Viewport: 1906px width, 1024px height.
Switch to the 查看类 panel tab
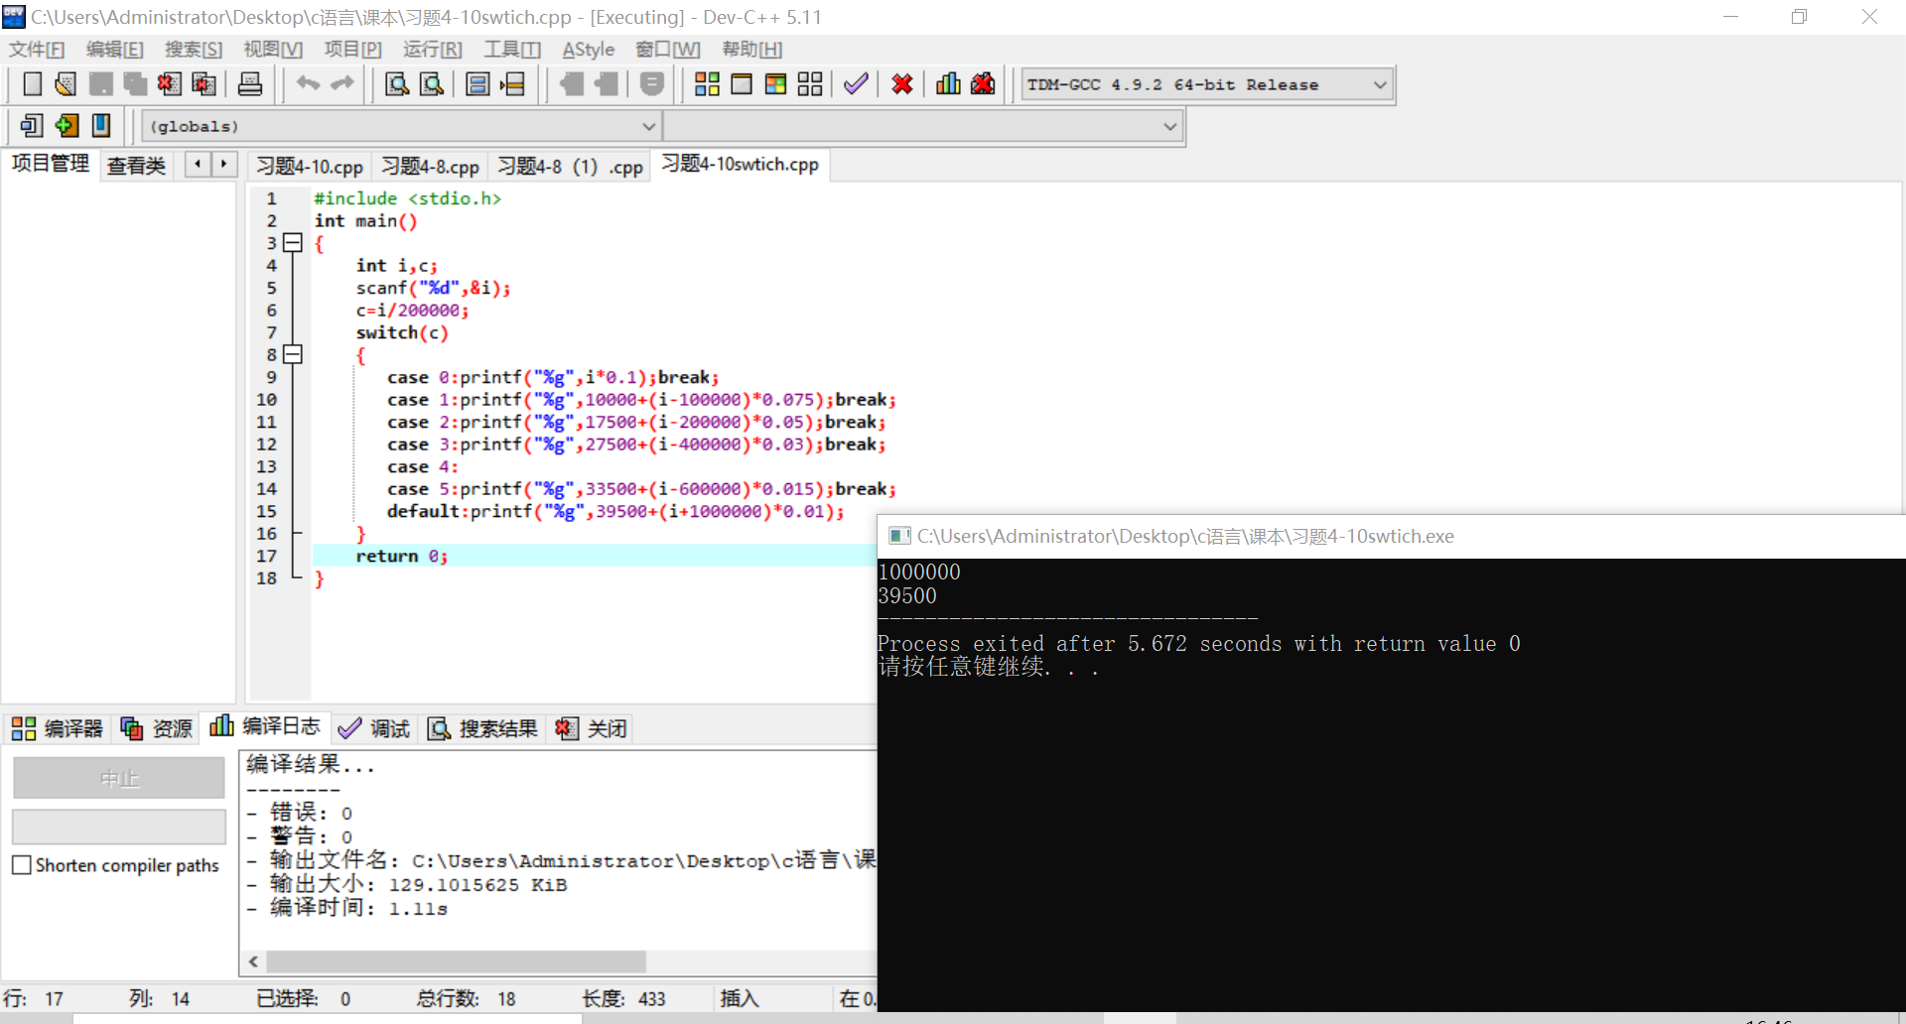(x=136, y=166)
